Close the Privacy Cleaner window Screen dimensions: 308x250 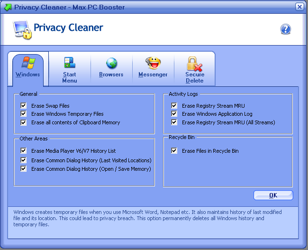click(x=299, y=7)
